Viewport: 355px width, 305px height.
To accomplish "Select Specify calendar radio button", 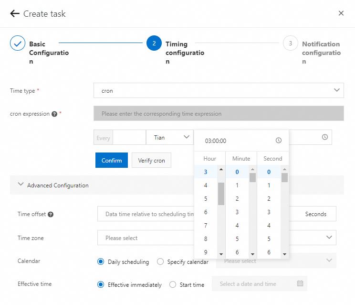I will tap(160, 261).
